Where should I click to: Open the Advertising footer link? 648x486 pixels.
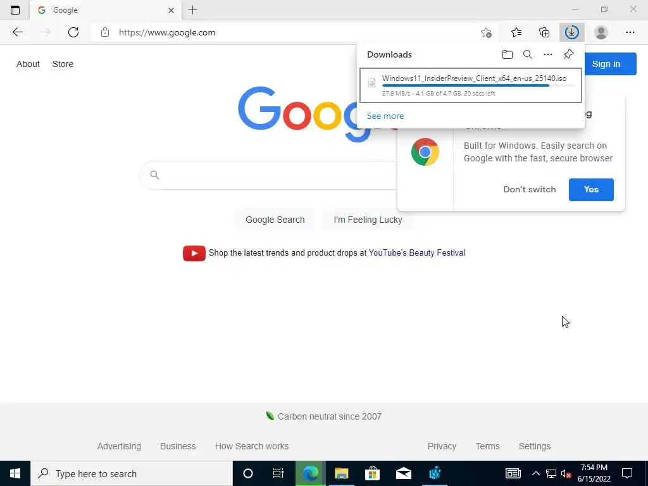click(119, 446)
